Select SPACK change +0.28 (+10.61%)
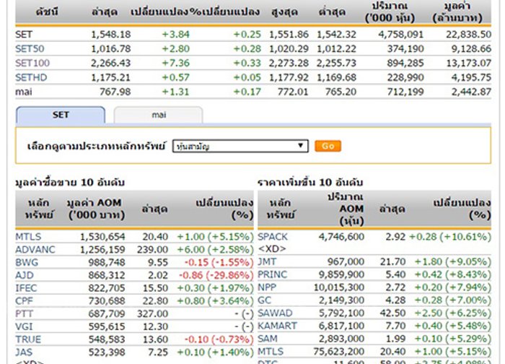505x364 pixels. 450,237
